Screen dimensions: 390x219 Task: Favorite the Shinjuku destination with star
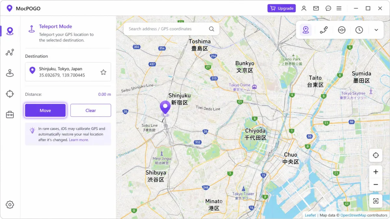pyautogui.click(x=103, y=72)
